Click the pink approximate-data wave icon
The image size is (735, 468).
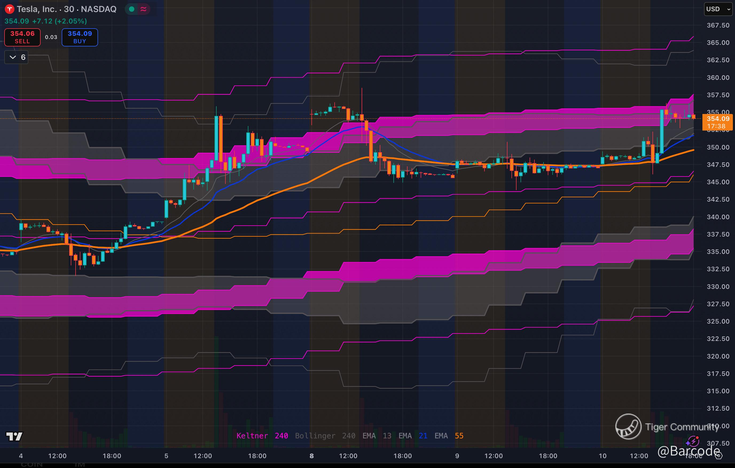pyautogui.click(x=143, y=9)
